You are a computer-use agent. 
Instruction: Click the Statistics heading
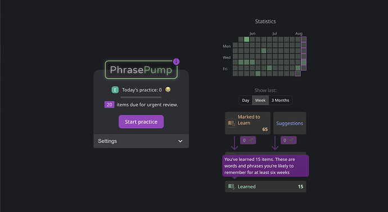pos(265,21)
